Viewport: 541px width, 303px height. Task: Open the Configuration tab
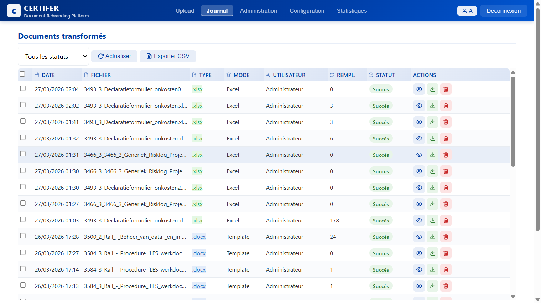coord(307,11)
